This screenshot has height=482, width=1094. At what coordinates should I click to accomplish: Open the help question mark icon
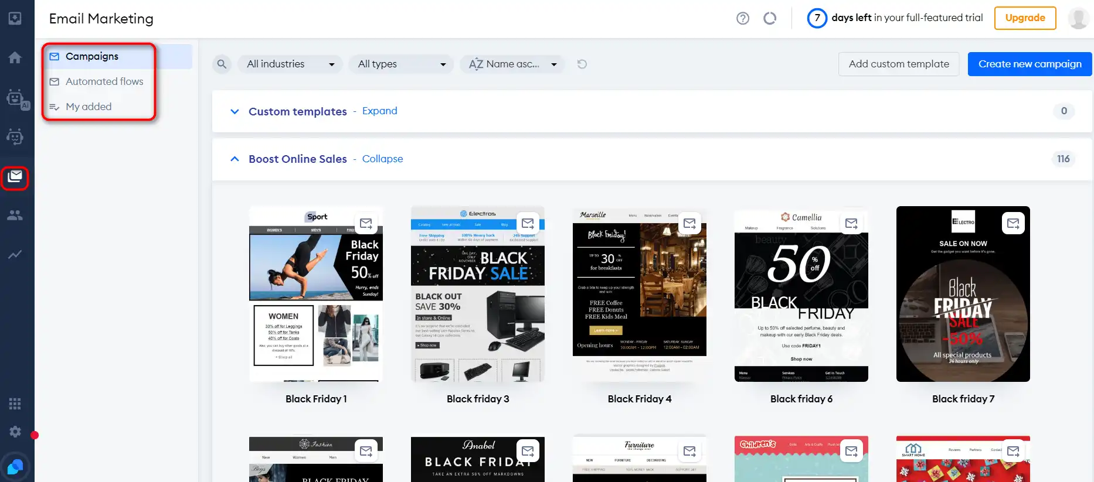point(743,18)
